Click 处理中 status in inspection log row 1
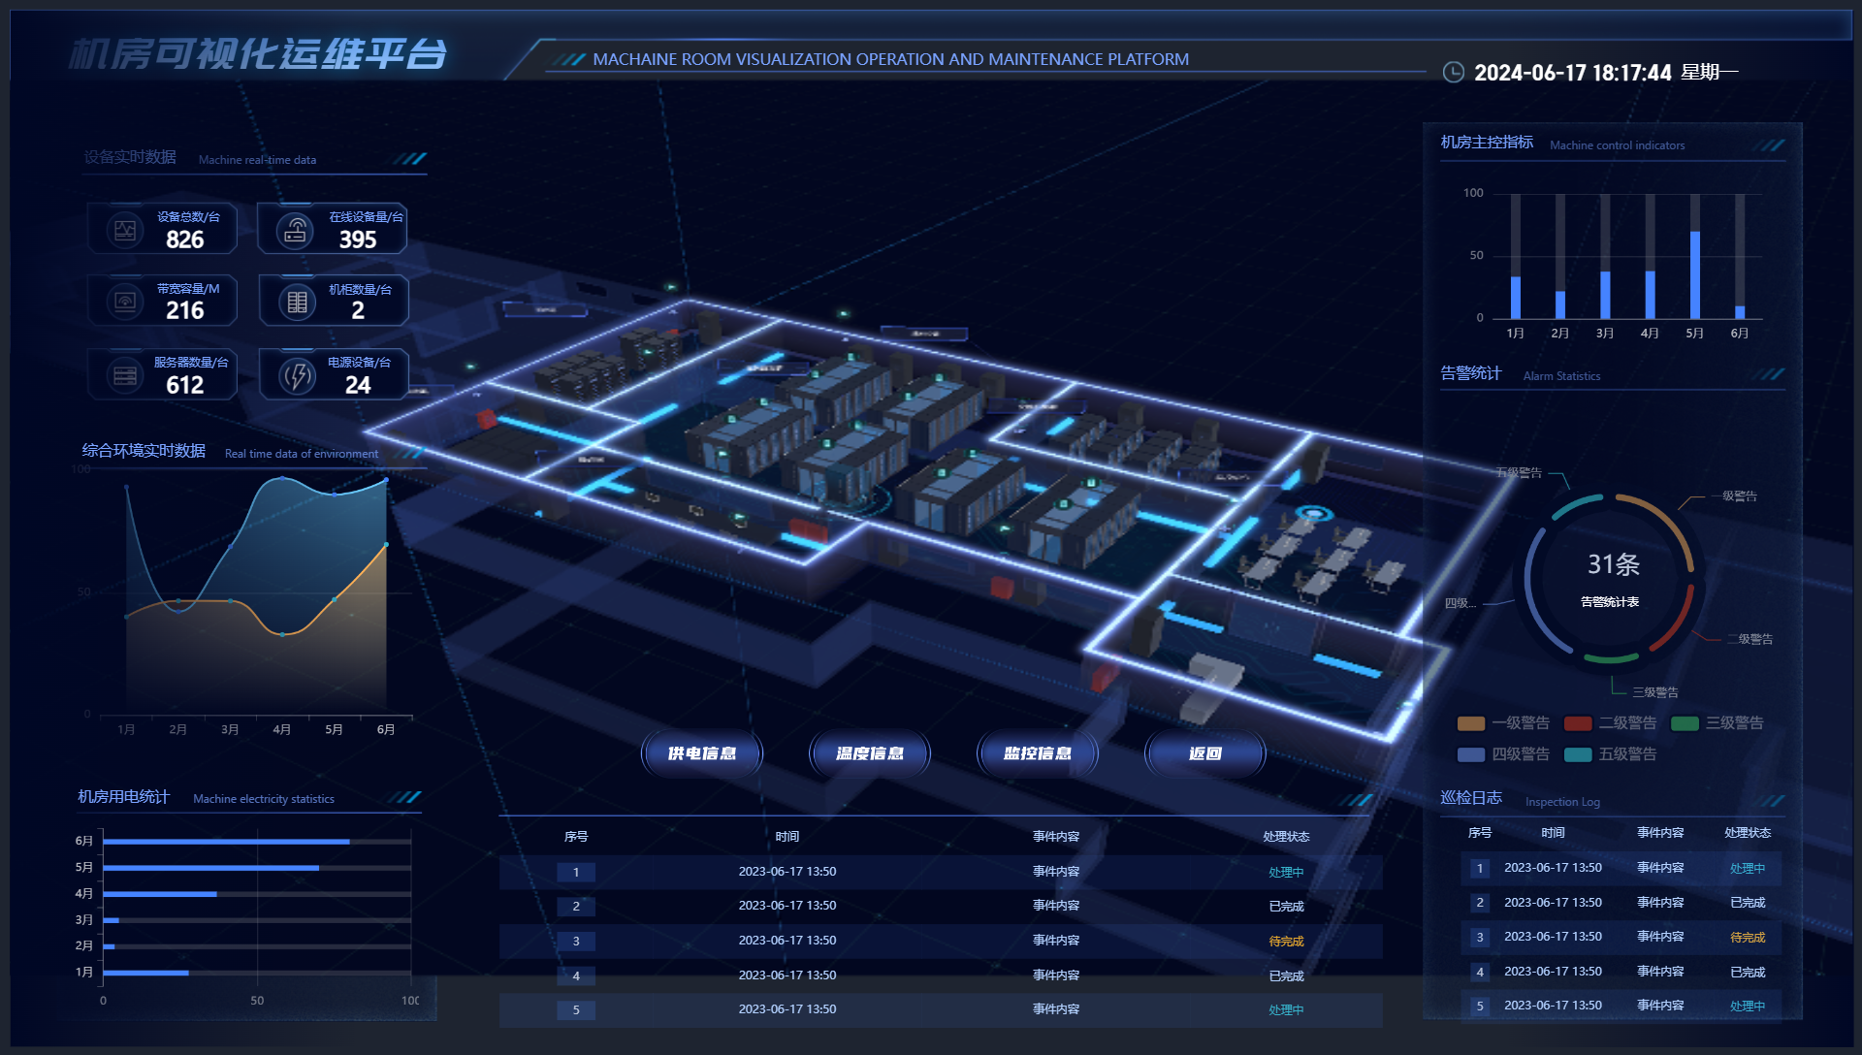1862x1055 pixels. pyautogui.click(x=1747, y=869)
